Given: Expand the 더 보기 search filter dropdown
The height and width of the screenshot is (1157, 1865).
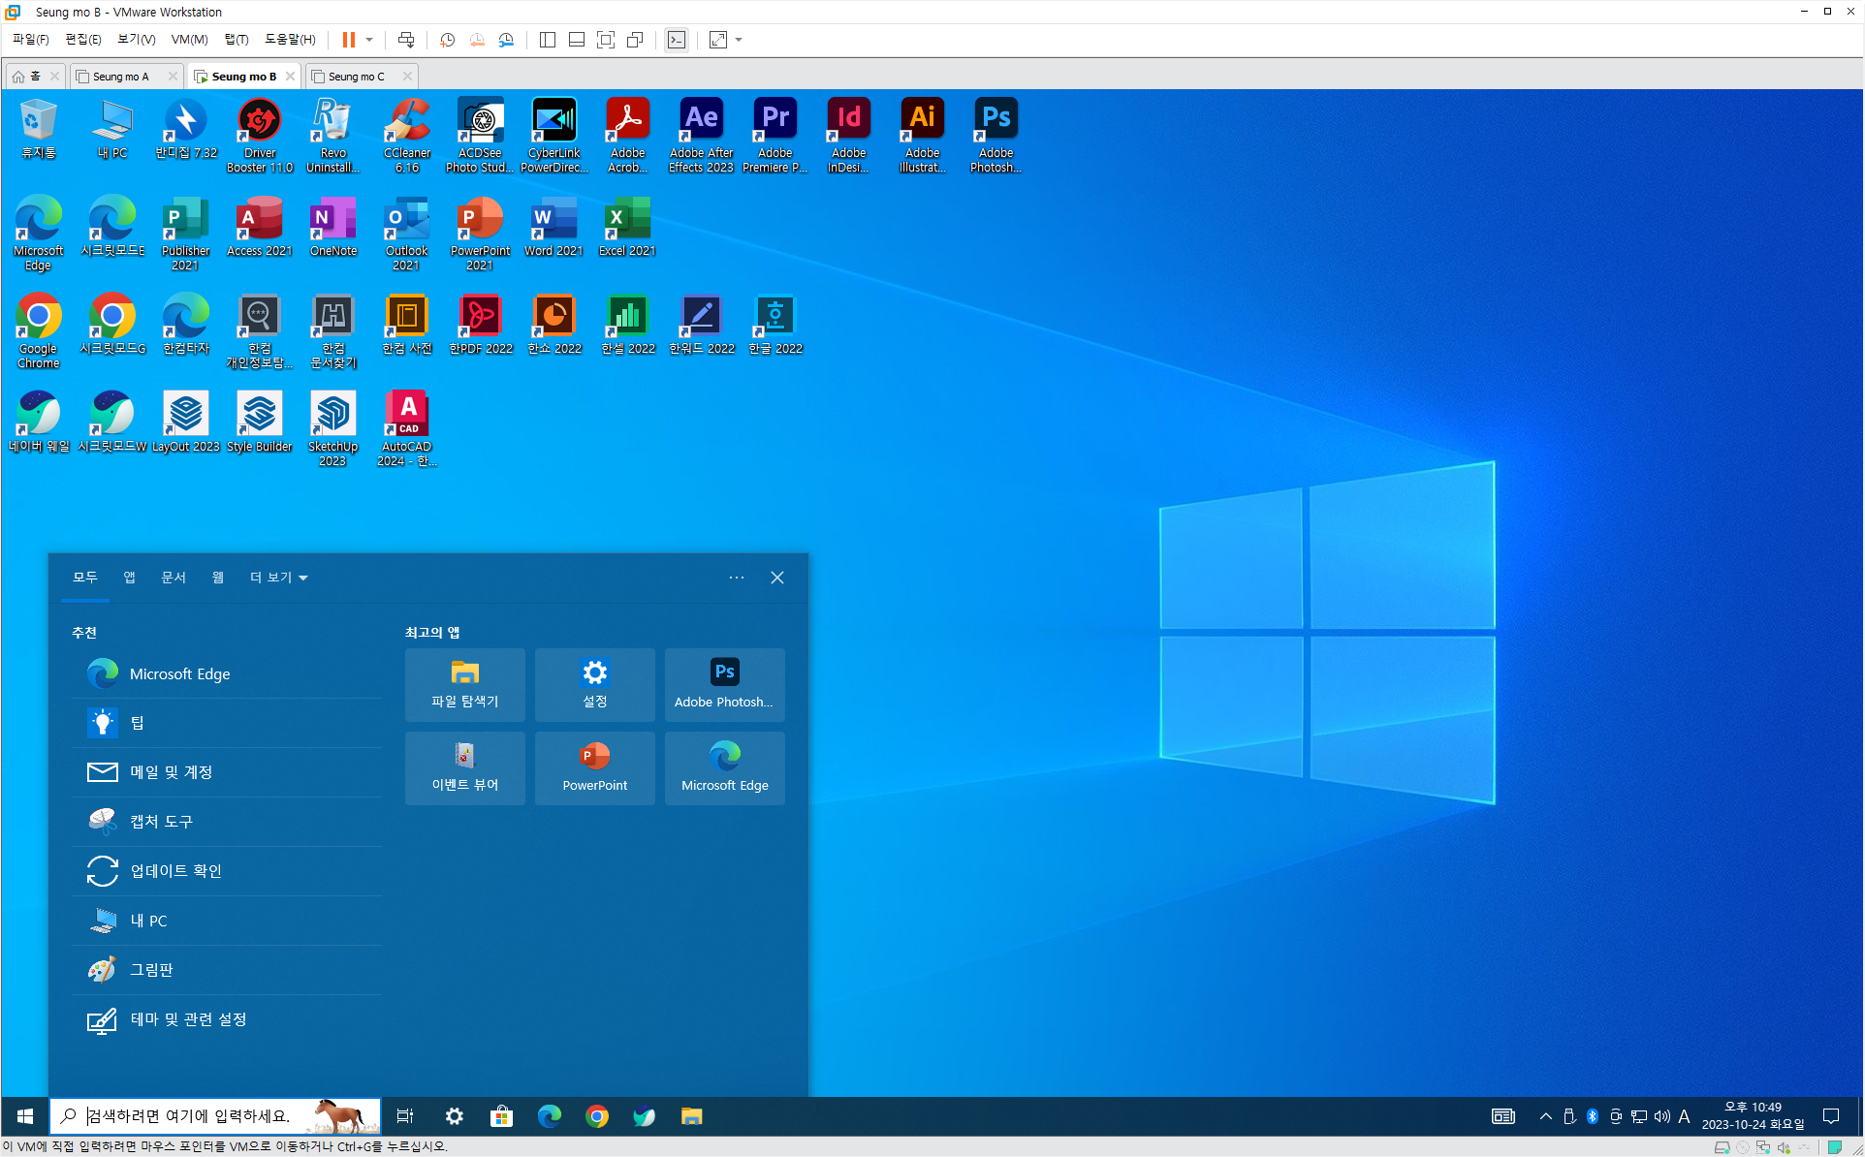Looking at the screenshot, I should (278, 578).
